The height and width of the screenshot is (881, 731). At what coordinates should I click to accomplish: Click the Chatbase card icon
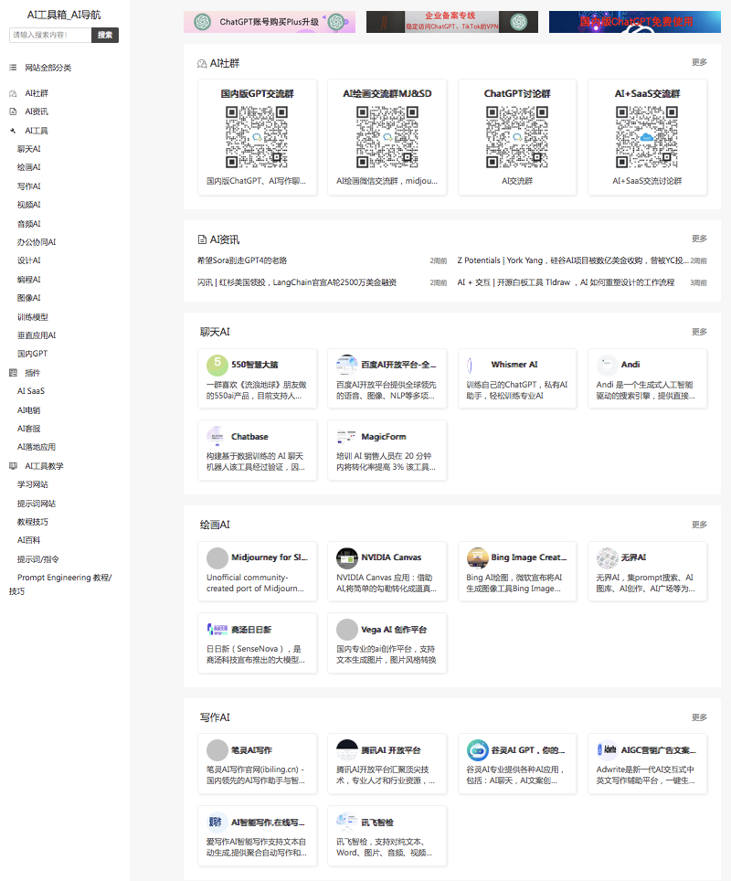(217, 437)
